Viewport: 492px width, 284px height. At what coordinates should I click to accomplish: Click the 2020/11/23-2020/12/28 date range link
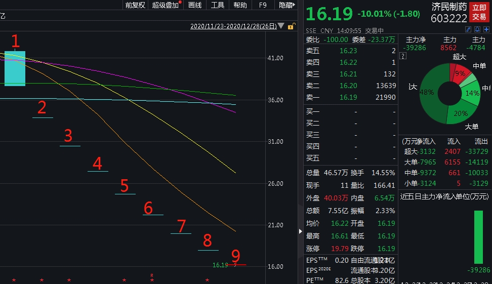[233, 26]
